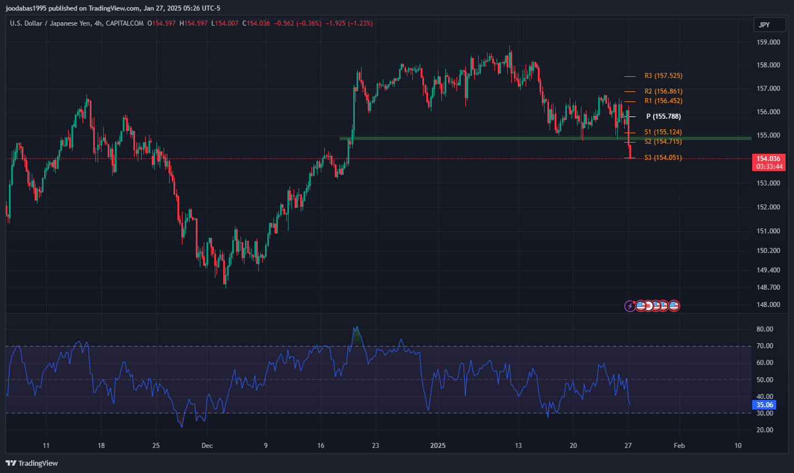Click the change value −1.925 (−1.23%)
794x473 pixels.
(349, 23)
